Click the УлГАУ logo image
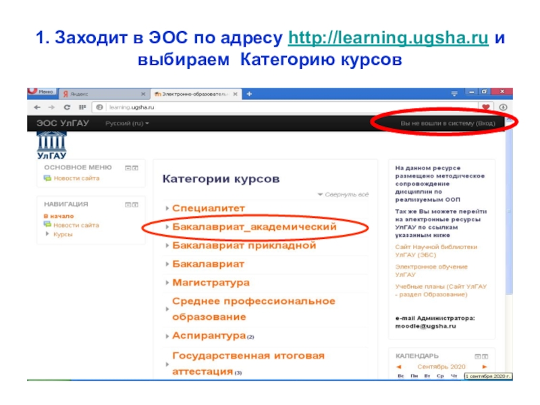 tap(52, 145)
